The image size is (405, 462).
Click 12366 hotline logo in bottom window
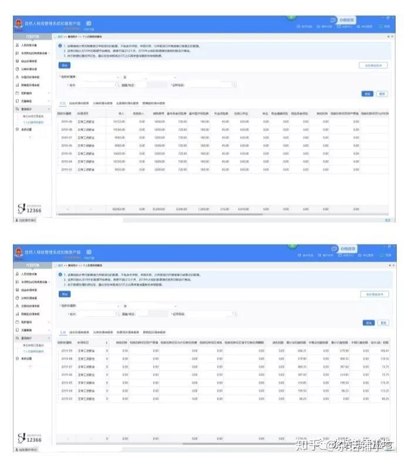pyautogui.click(x=29, y=437)
